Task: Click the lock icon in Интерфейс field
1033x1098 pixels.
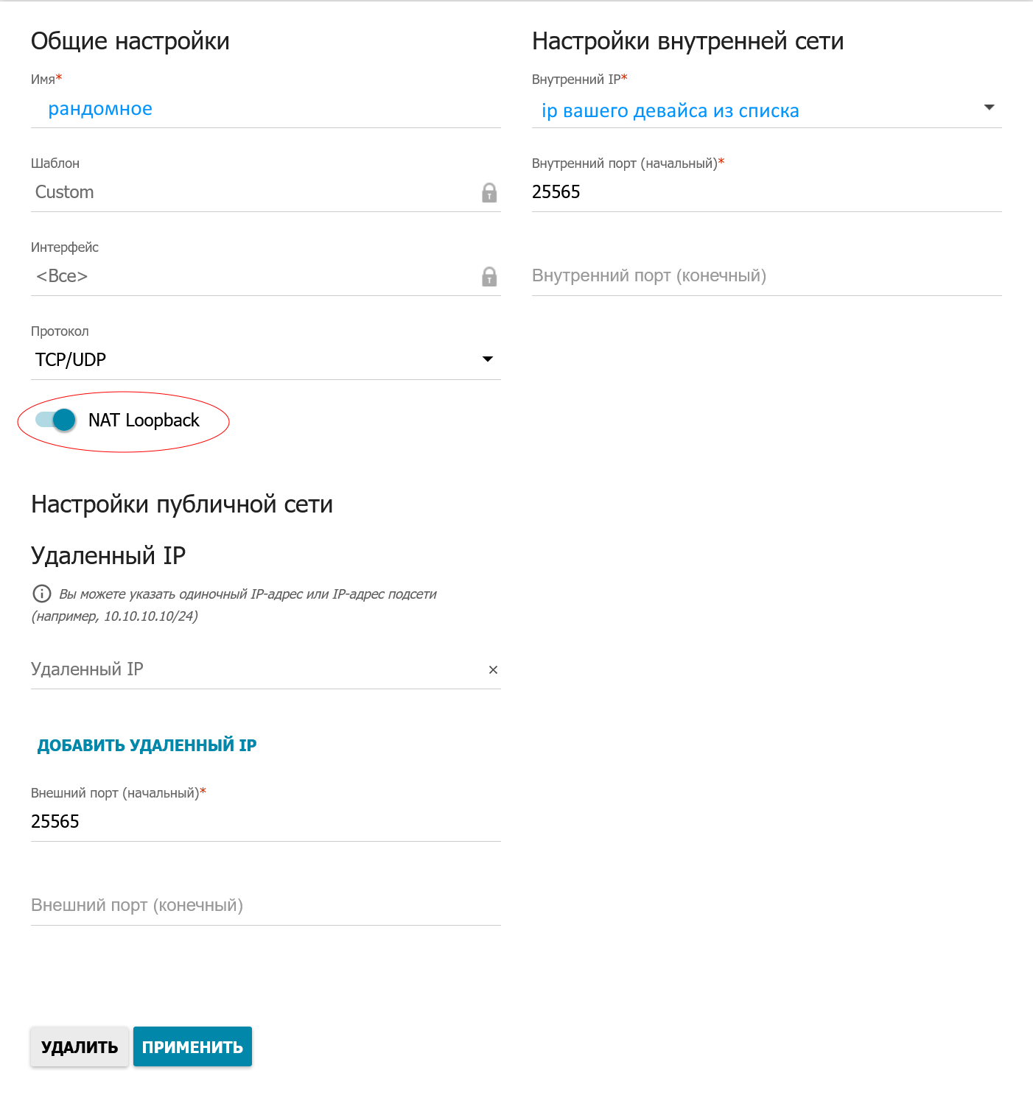Action: pyautogui.click(x=489, y=277)
